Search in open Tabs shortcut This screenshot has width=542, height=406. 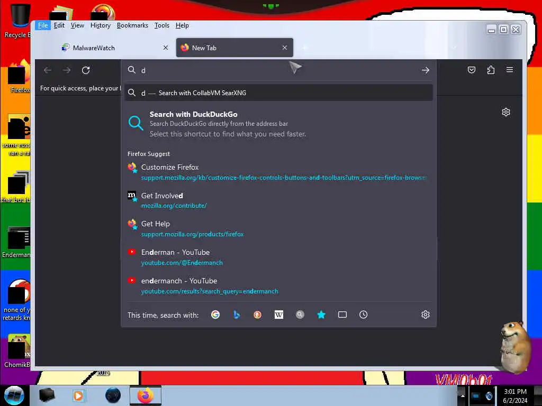pos(342,315)
